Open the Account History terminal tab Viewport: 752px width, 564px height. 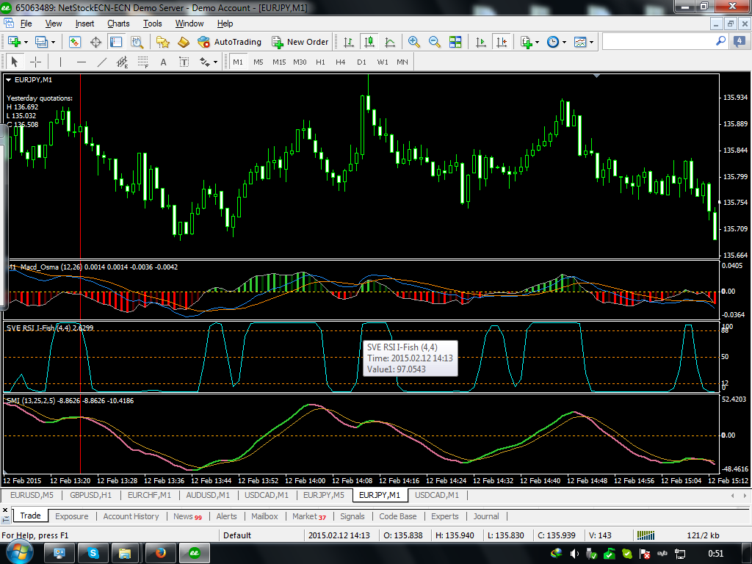coord(131,516)
